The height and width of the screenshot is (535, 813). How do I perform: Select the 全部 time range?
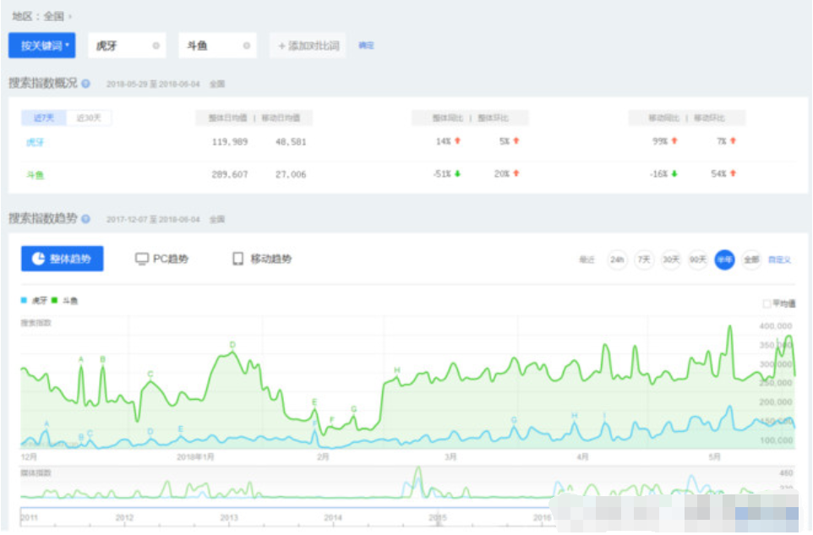point(752,259)
